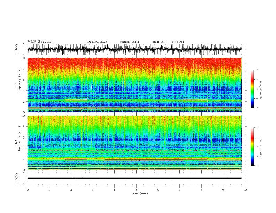
Task: Click the "VLF Spectra" title text
Action: tap(39, 42)
